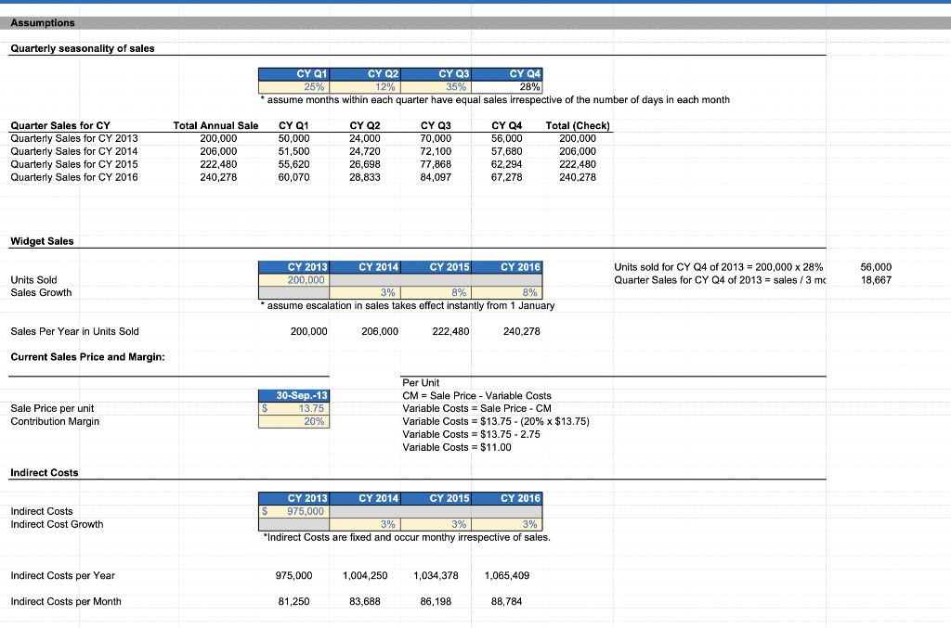Select the 30-Sep.-13 date header cell

[294, 395]
